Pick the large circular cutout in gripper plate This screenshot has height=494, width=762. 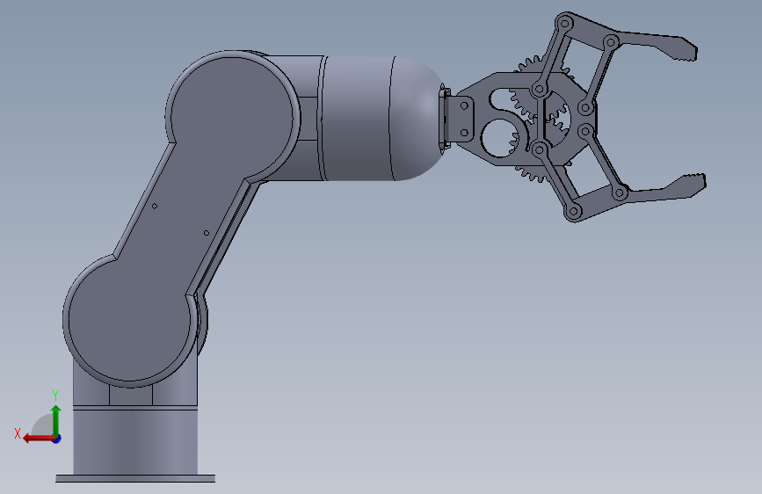[x=499, y=138]
